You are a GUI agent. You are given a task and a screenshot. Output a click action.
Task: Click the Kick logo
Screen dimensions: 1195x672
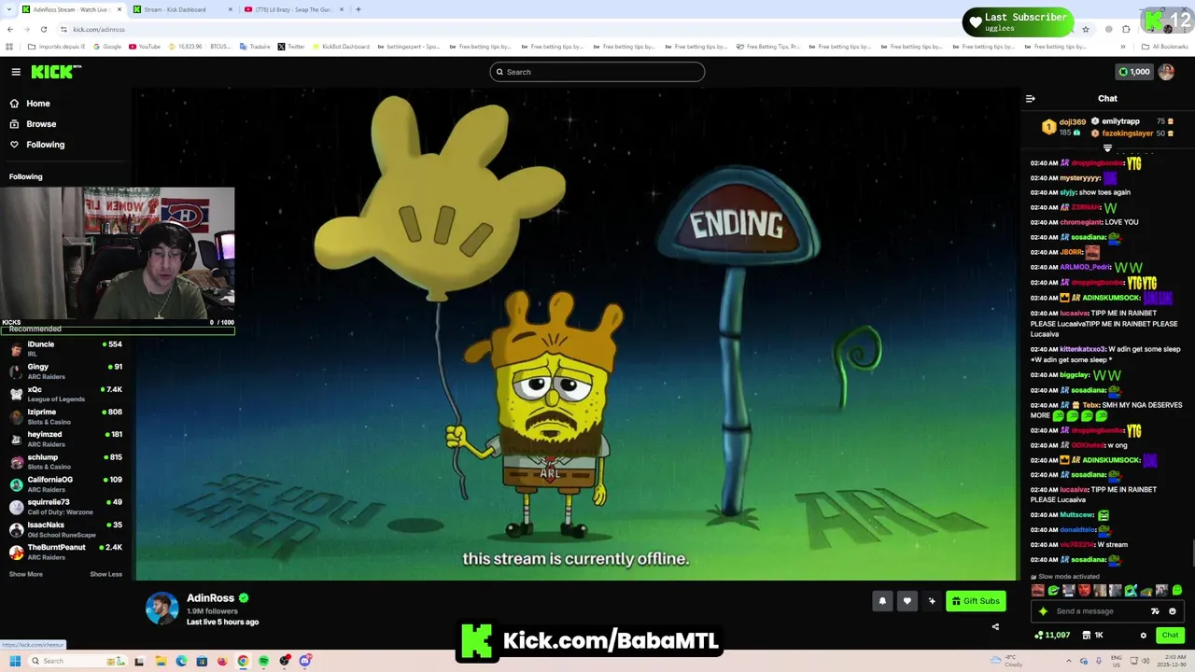[56, 72]
